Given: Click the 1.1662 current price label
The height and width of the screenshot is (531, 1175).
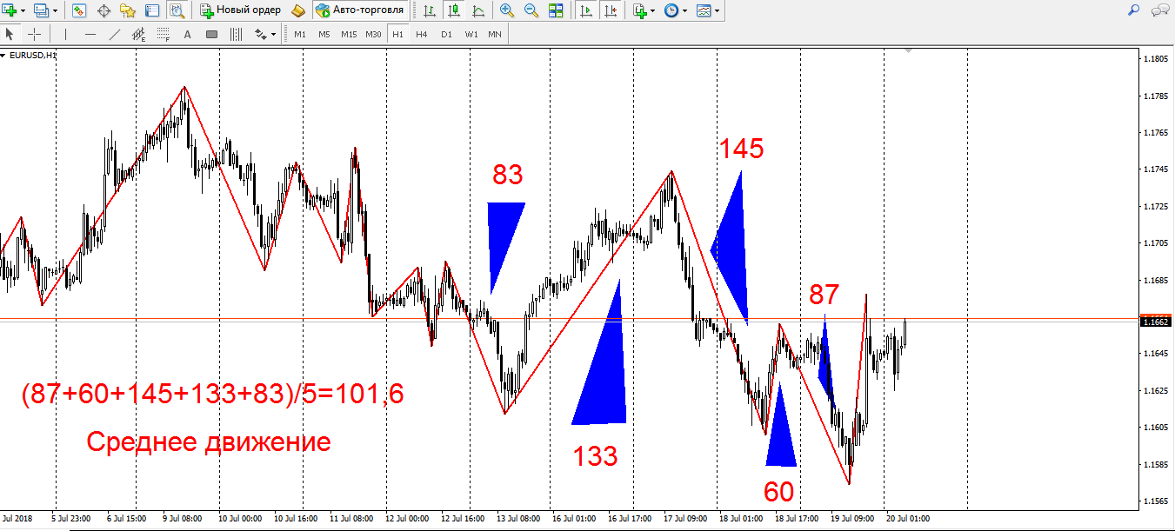Looking at the screenshot, I should point(1156,322).
